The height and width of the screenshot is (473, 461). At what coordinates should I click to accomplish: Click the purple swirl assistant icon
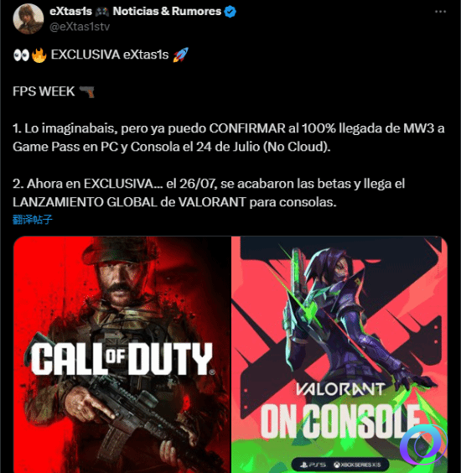click(x=423, y=444)
